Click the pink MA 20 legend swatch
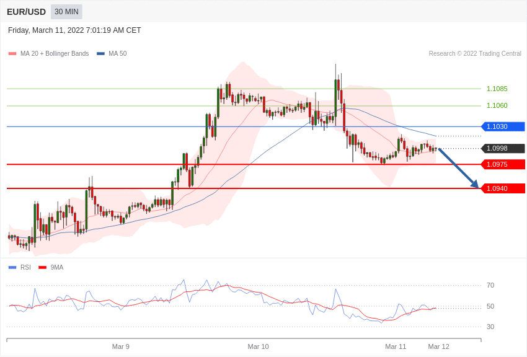 [x=12, y=53]
